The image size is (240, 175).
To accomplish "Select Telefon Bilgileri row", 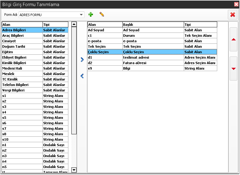I will [x=35, y=85].
